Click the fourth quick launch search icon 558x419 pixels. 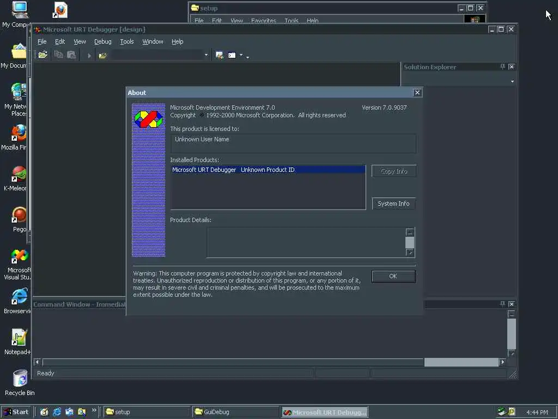(x=82, y=412)
